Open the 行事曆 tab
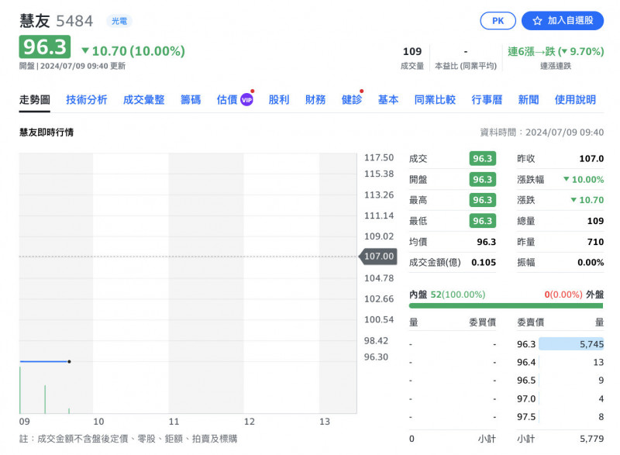This screenshot has height=455, width=620. (487, 100)
